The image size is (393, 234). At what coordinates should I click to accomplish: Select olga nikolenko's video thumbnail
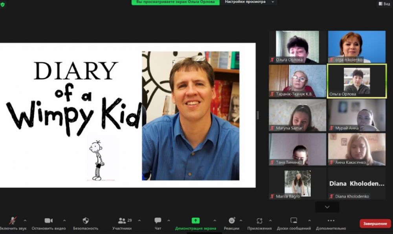point(357,47)
